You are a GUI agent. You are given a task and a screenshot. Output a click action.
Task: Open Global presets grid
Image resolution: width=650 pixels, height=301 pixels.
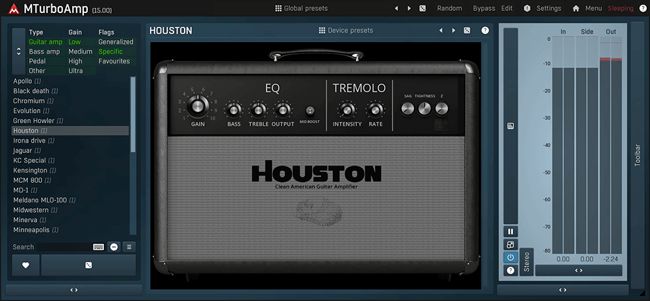302,8
